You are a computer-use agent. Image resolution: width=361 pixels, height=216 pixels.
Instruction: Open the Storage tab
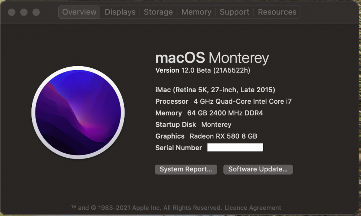158,12
